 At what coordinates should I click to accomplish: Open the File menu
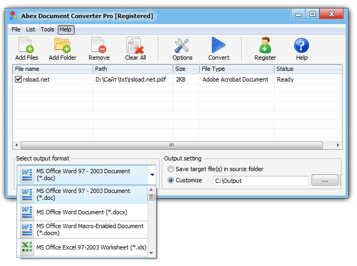click(16, 29)
